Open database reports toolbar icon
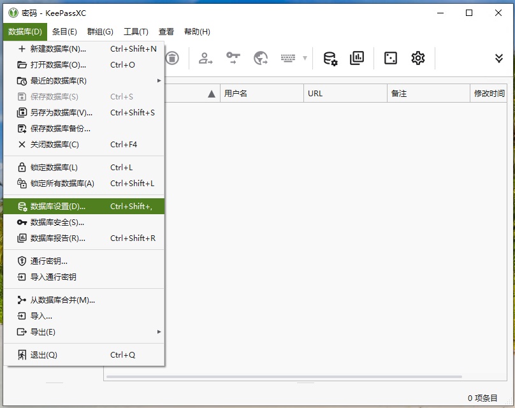Image resolution: width=515 pixels, height=408 pixels. point(356,58)
